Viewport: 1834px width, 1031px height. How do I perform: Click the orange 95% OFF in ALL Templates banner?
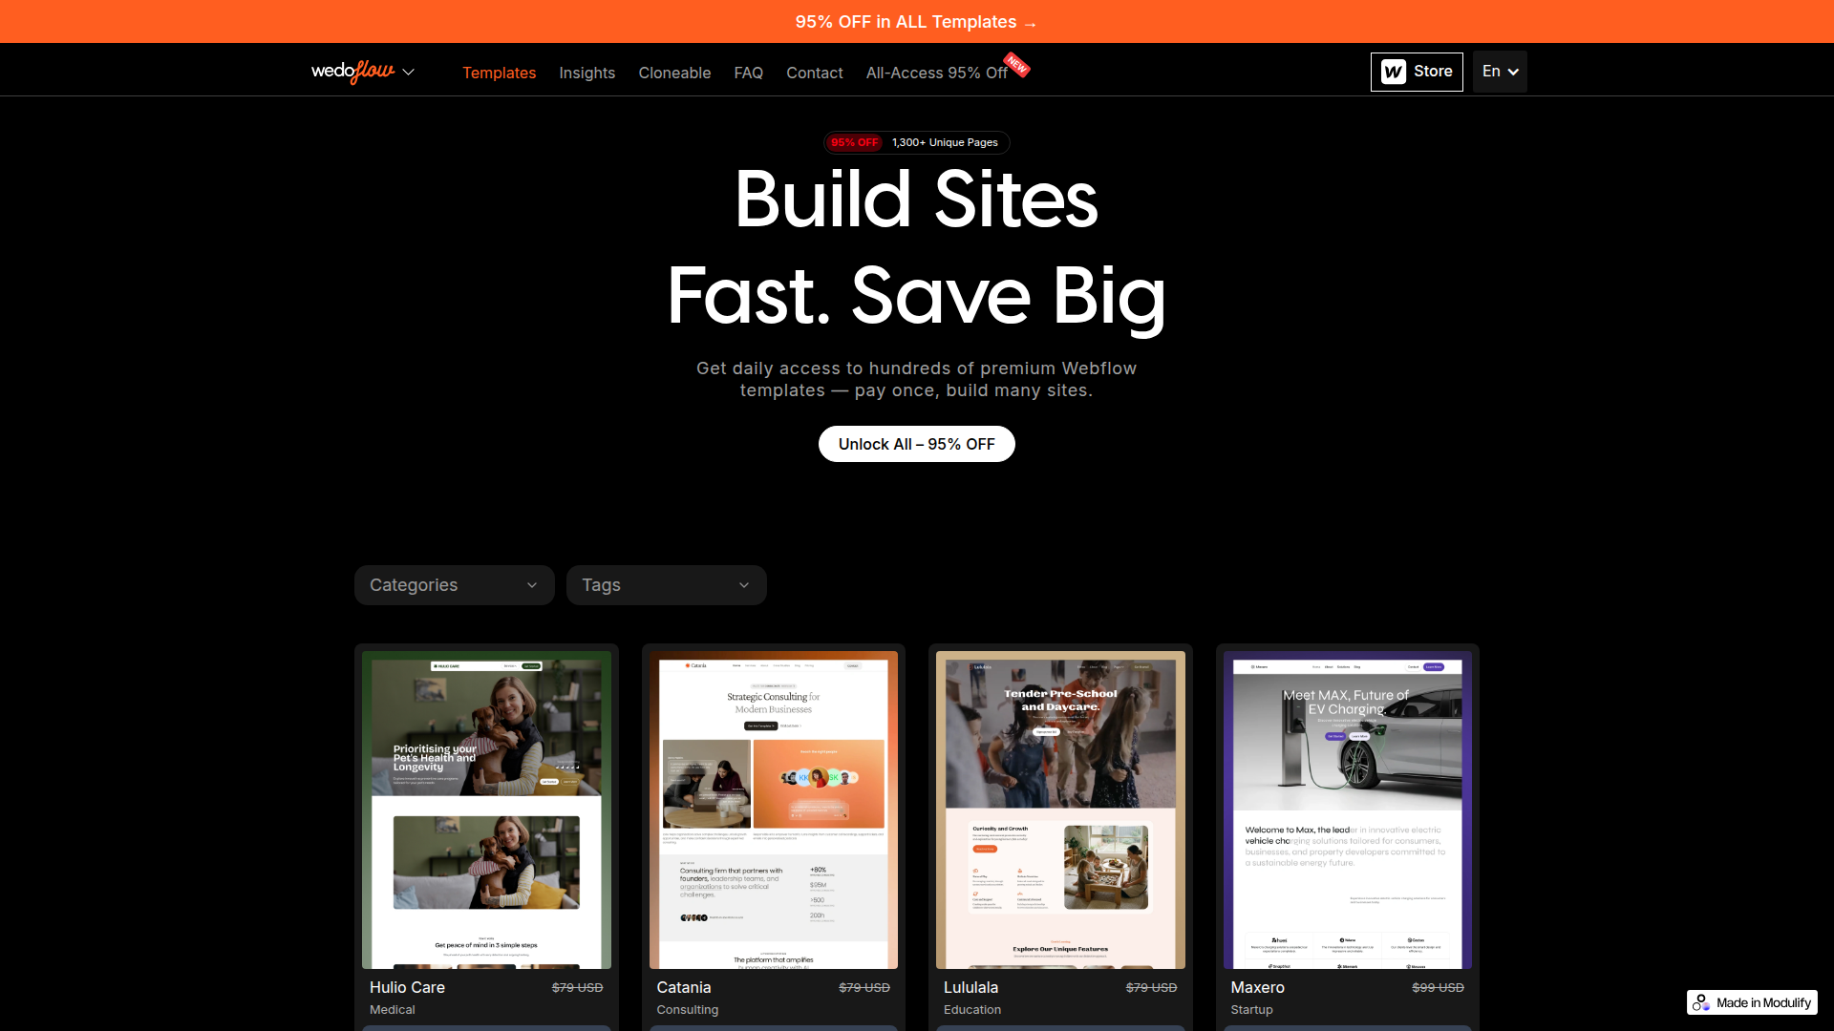click(916, 22)
